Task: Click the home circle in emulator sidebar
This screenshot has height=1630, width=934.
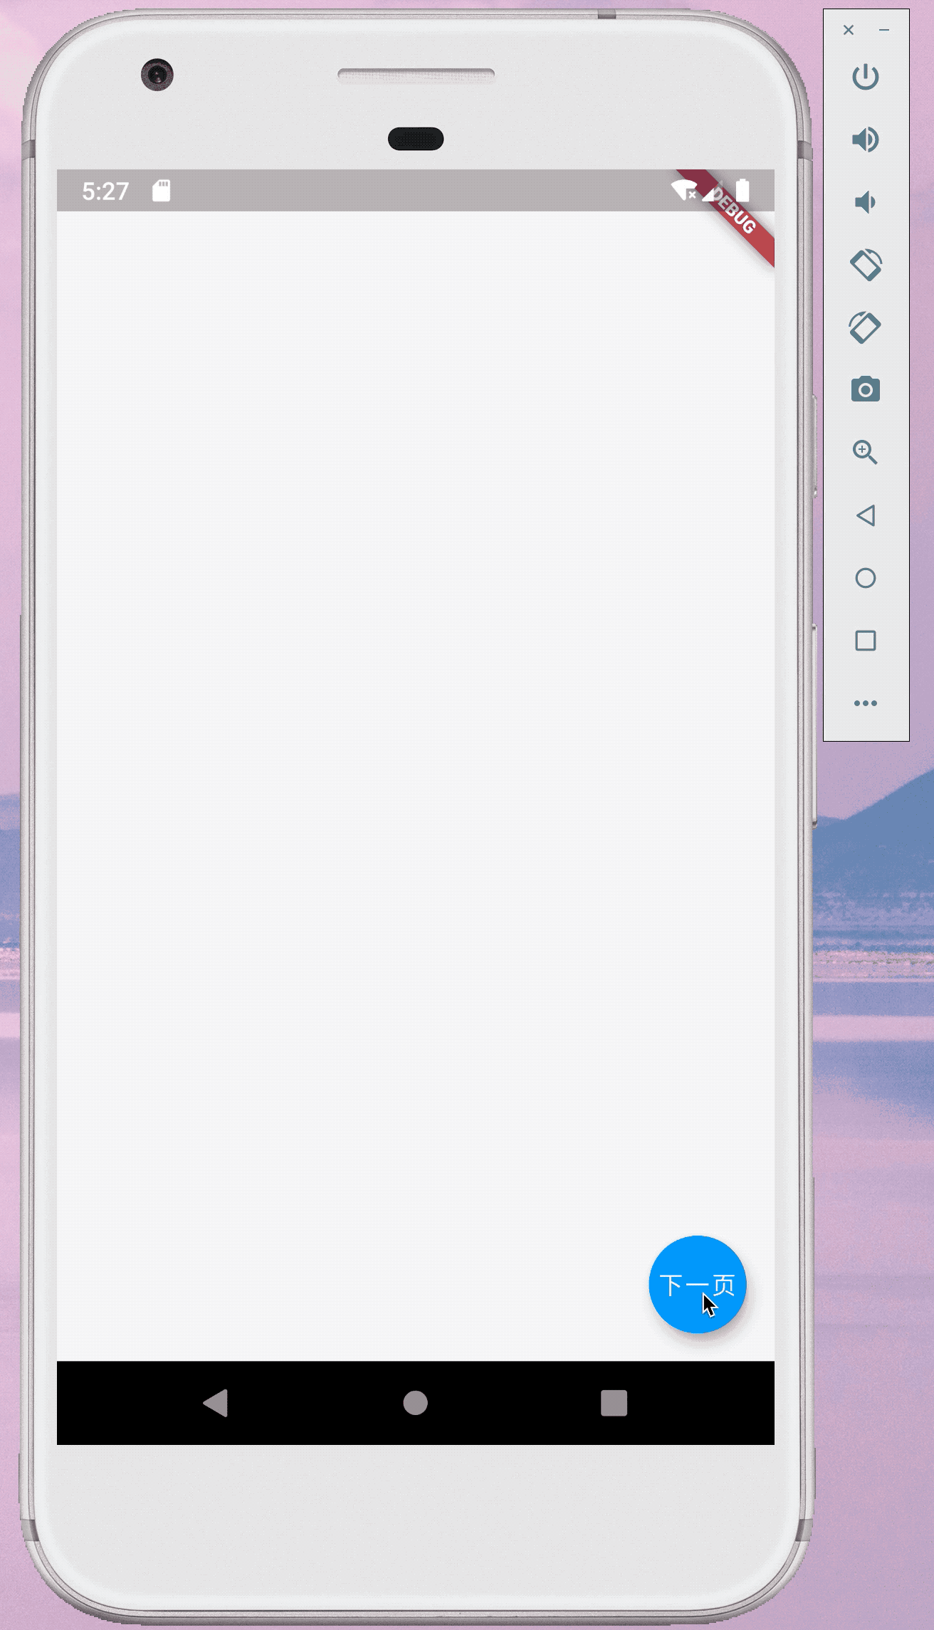Action: click(x=866, y=578)
